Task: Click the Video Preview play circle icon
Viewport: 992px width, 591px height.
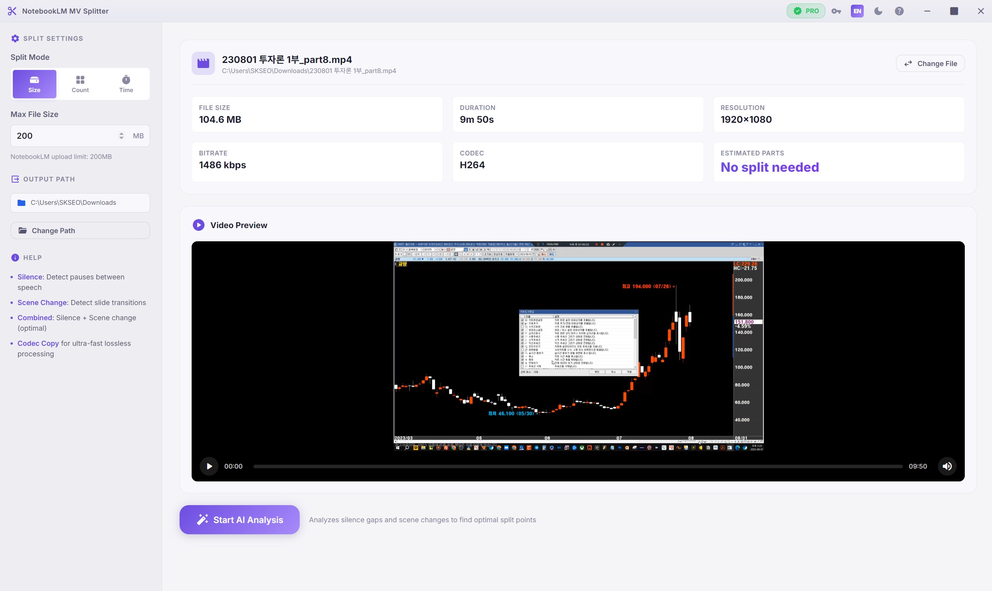Action: (198, 225)
